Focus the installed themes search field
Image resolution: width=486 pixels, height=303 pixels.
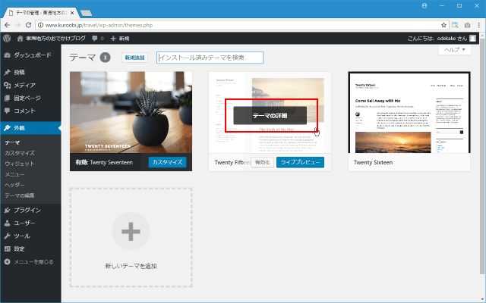[x=210, y=58]
